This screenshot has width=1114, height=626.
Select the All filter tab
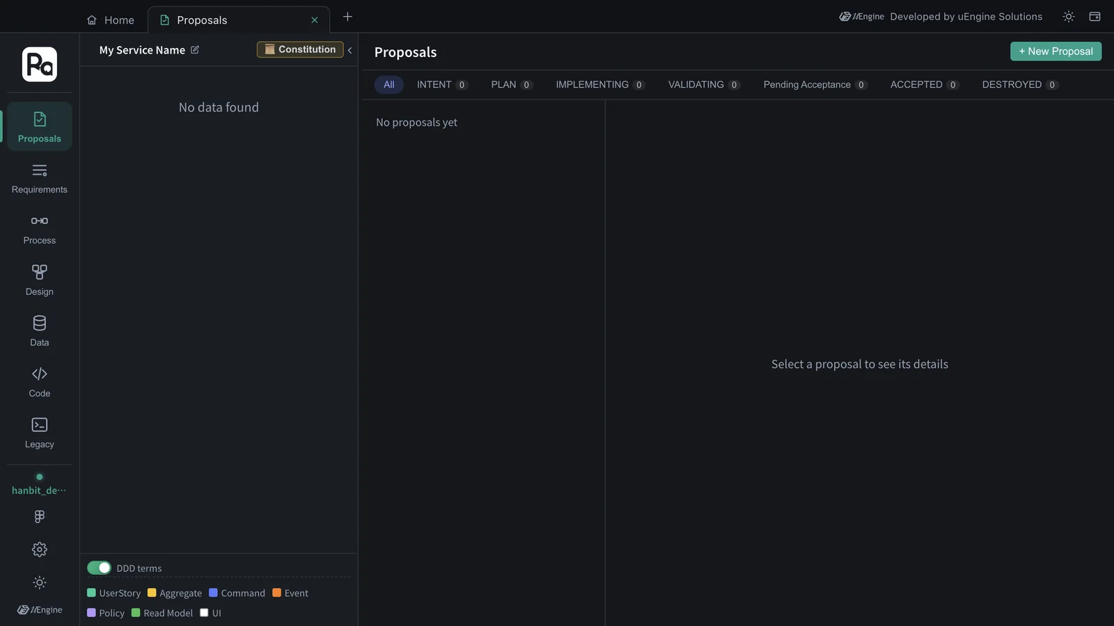pos(389,85)
